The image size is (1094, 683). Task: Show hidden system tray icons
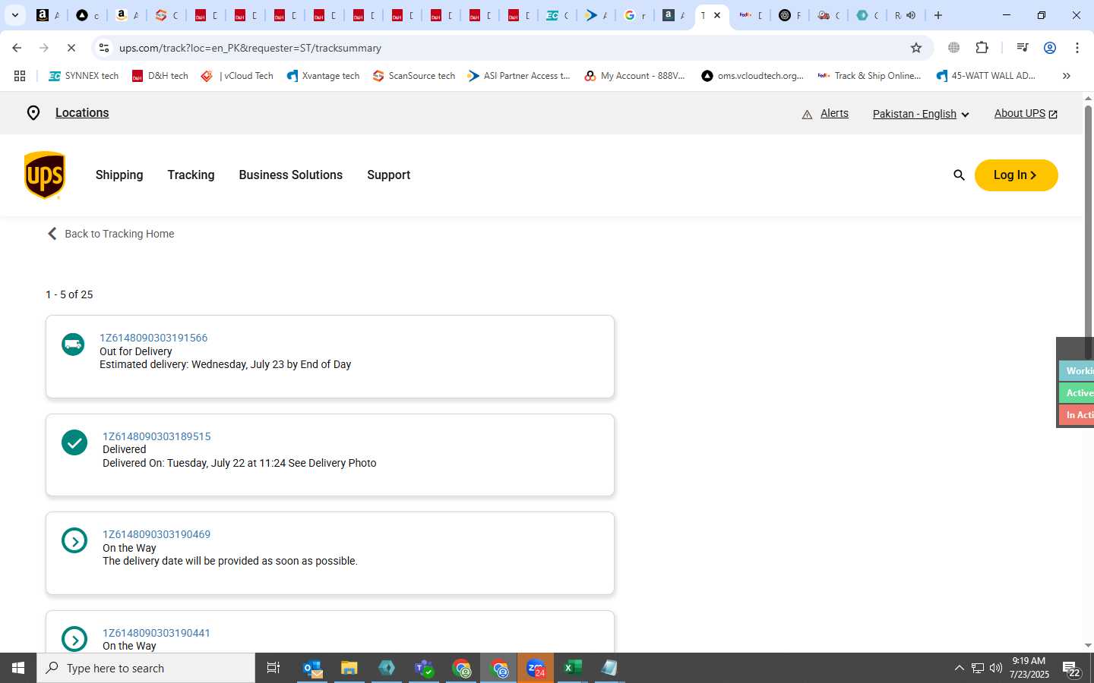click(959, 669)
